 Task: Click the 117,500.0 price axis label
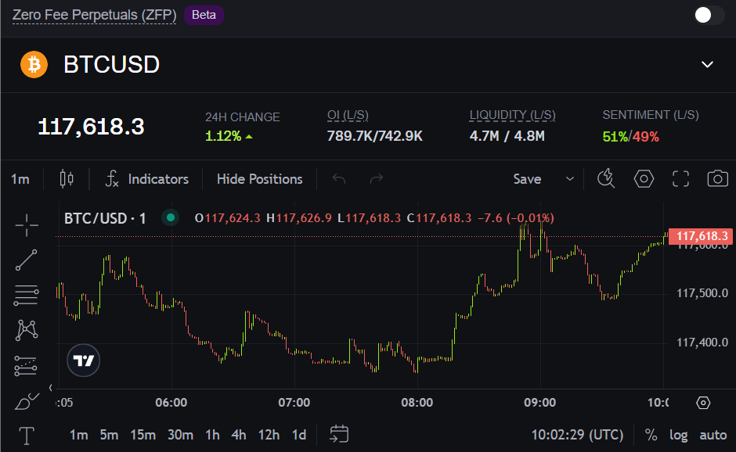tap(702, 293)
